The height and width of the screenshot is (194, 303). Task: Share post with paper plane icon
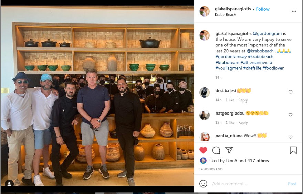(229, 150)
